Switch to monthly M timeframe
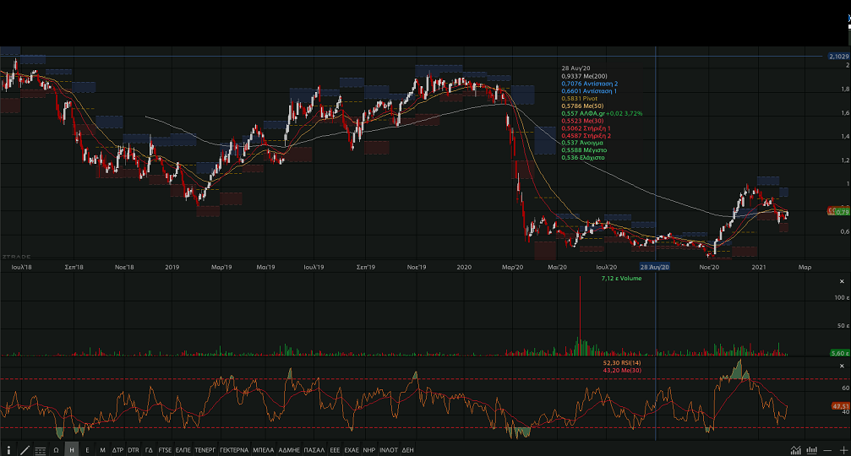This screenshot has height=456, width=851. [x=102, y=450]
